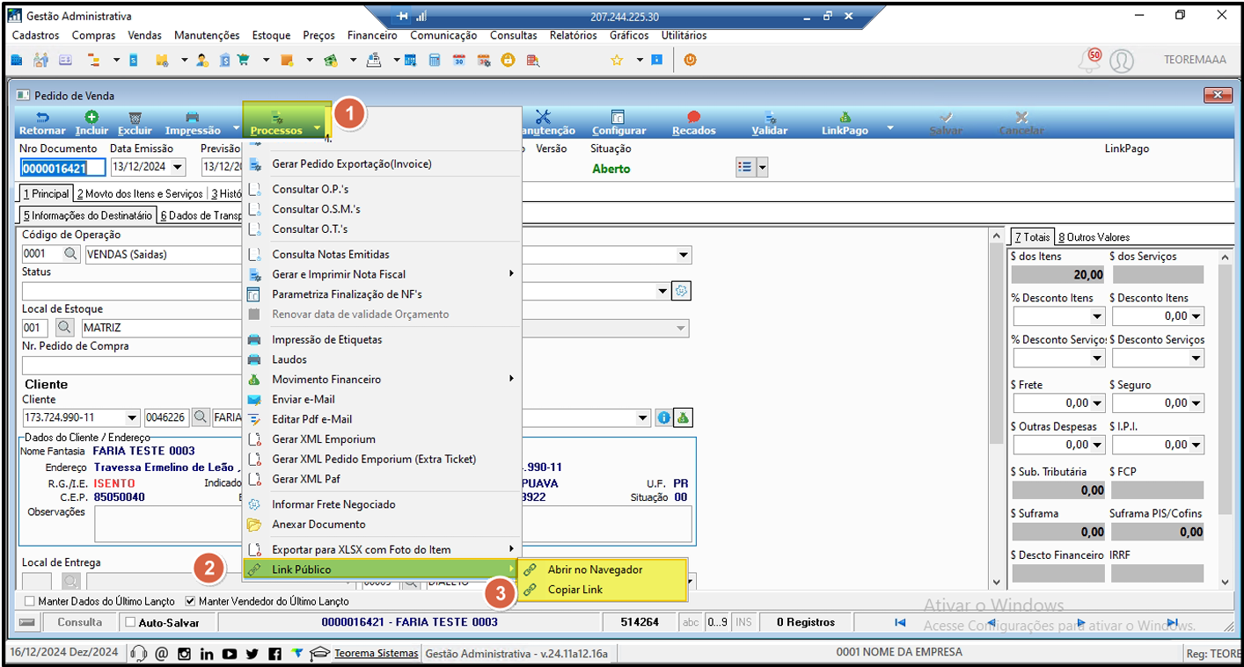Click the Nro Documento input field

coord(63,168)
